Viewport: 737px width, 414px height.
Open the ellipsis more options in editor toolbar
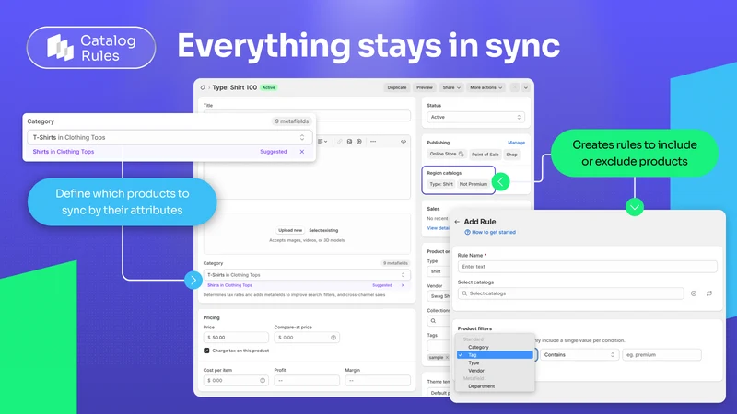(373, 142)
